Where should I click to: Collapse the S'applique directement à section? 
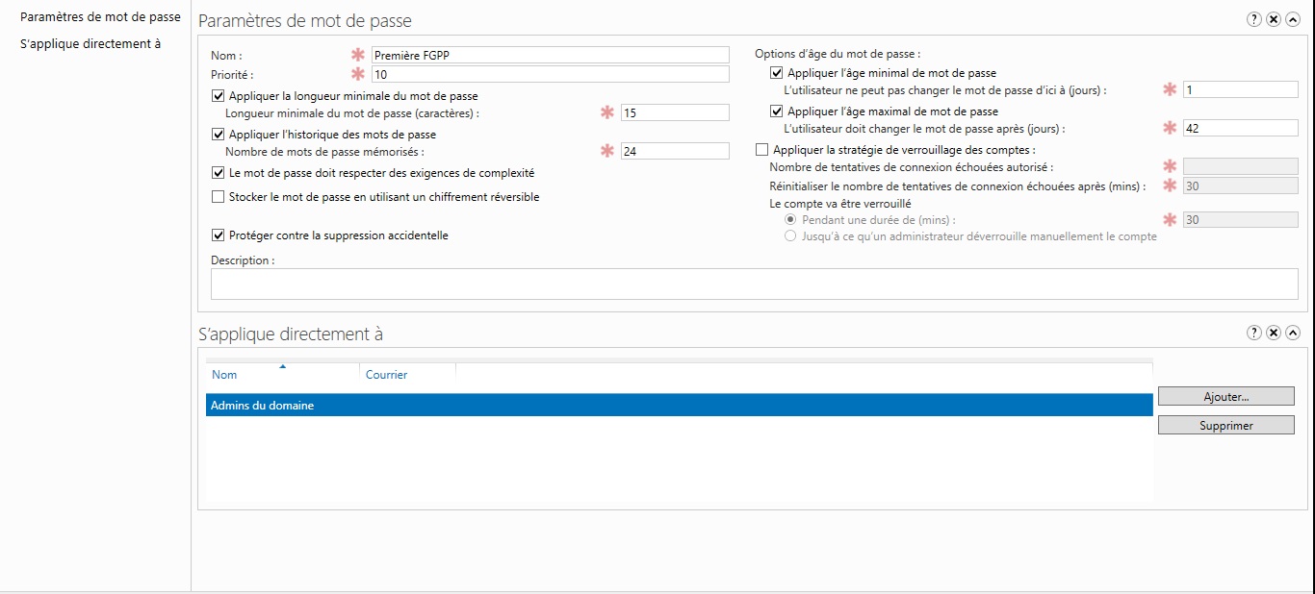point(1293,333)
